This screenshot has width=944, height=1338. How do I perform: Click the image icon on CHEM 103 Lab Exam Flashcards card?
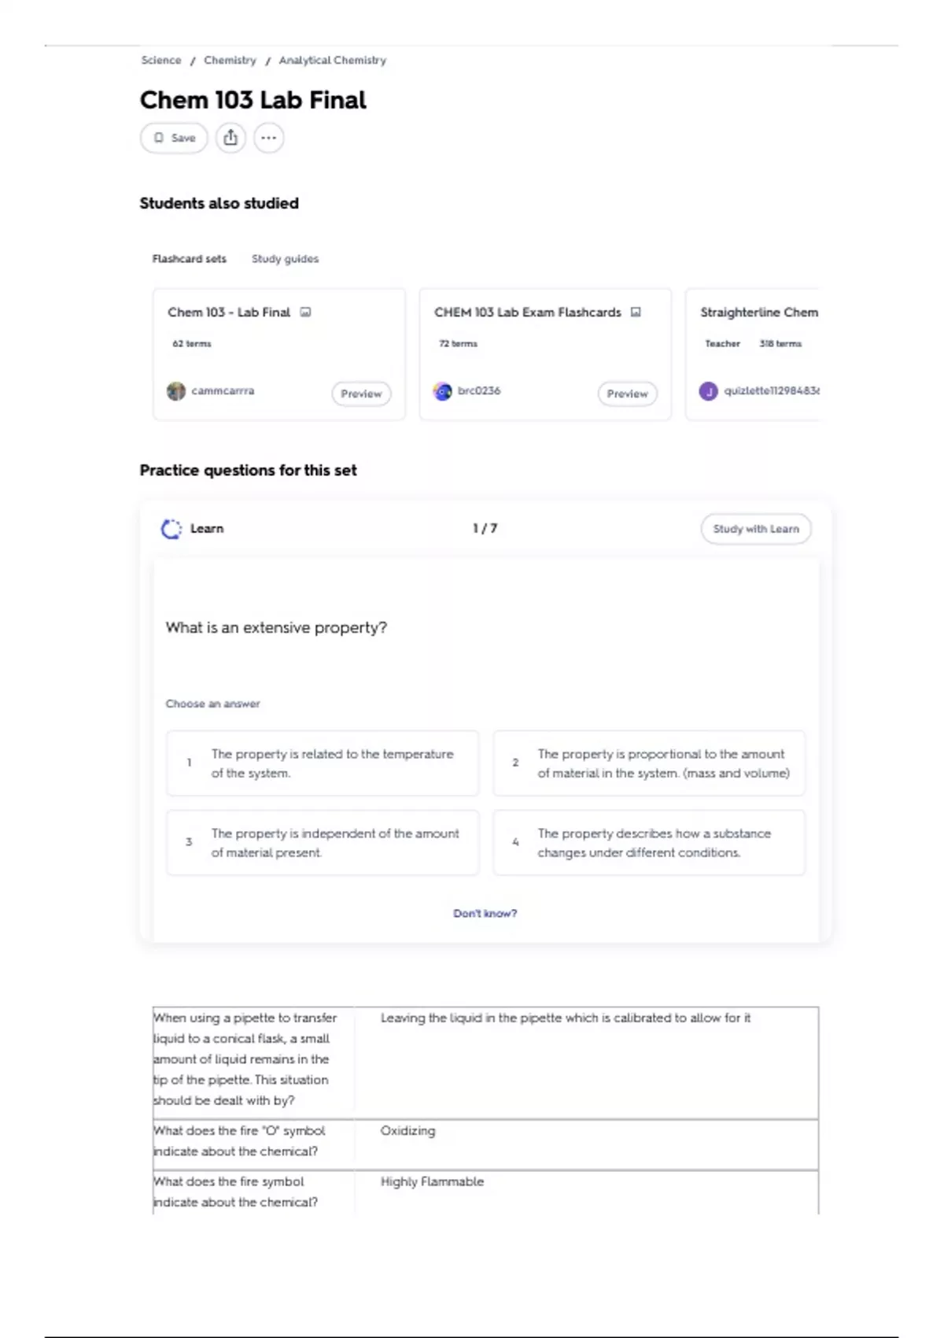click(636, 312)
